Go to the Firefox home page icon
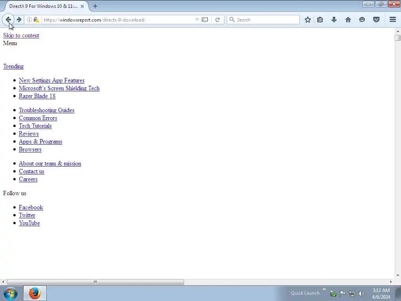Viewport: 401px width, 301px height. point(348,20)
